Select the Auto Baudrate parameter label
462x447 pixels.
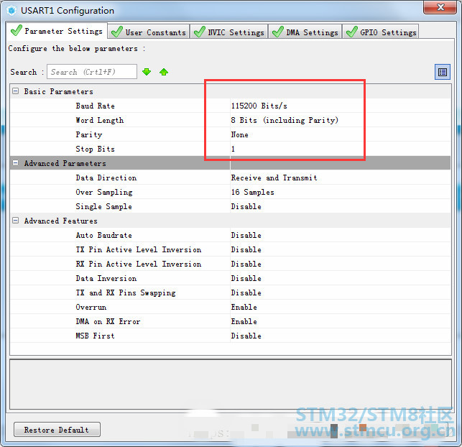(x=103, y=235)
